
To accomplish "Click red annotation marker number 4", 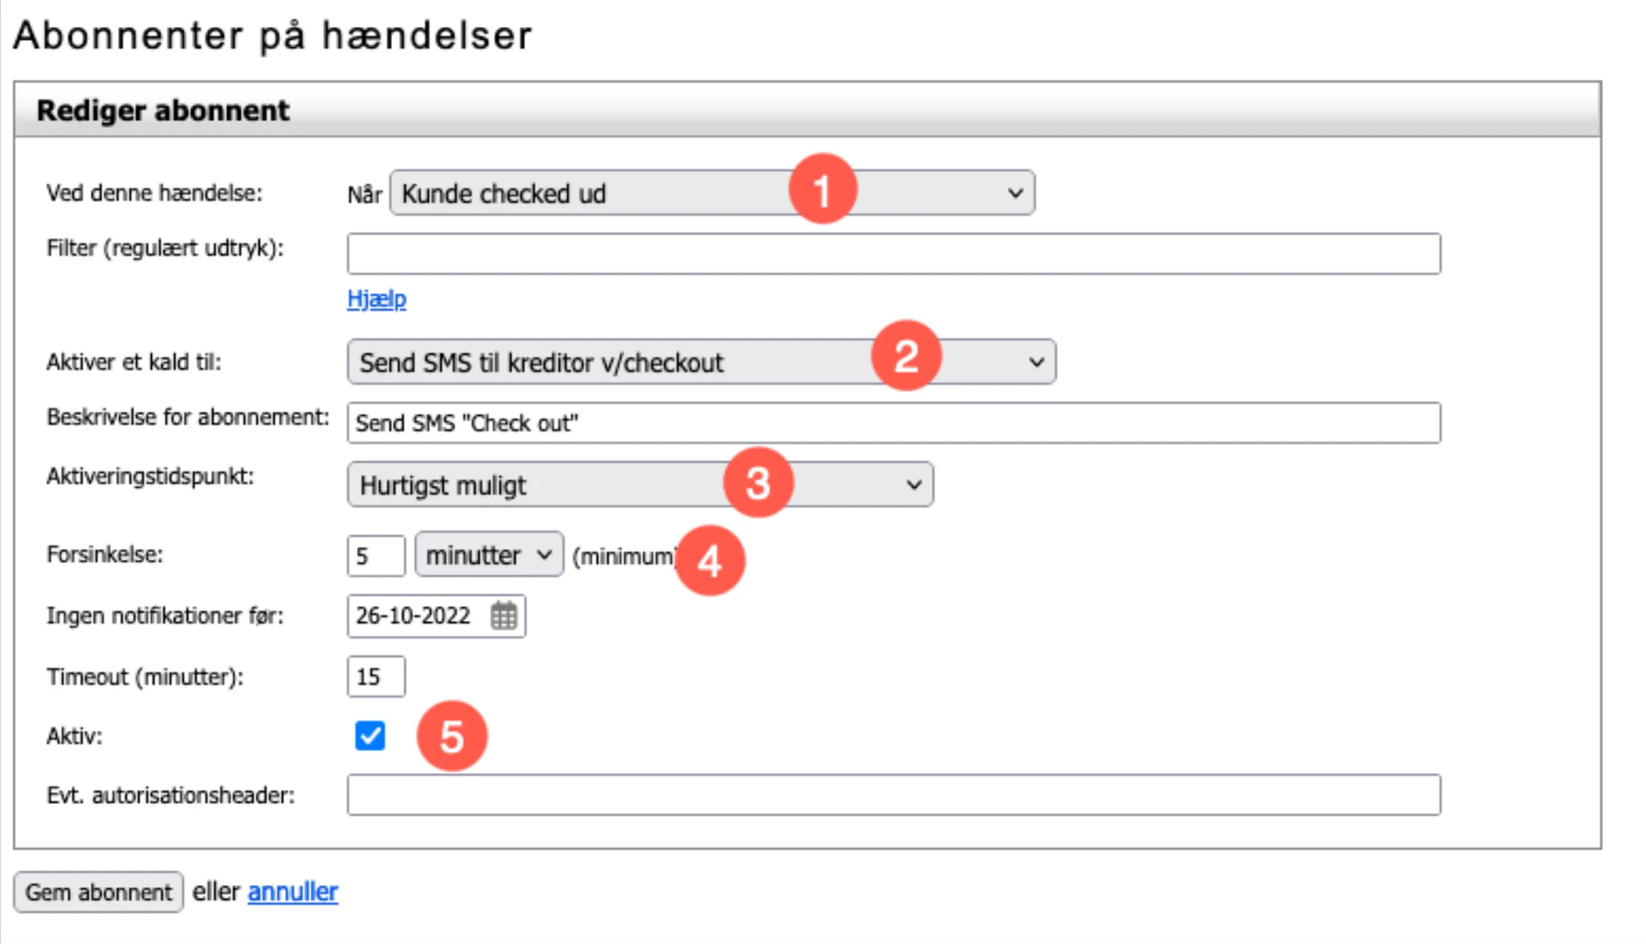I will 709,560.
